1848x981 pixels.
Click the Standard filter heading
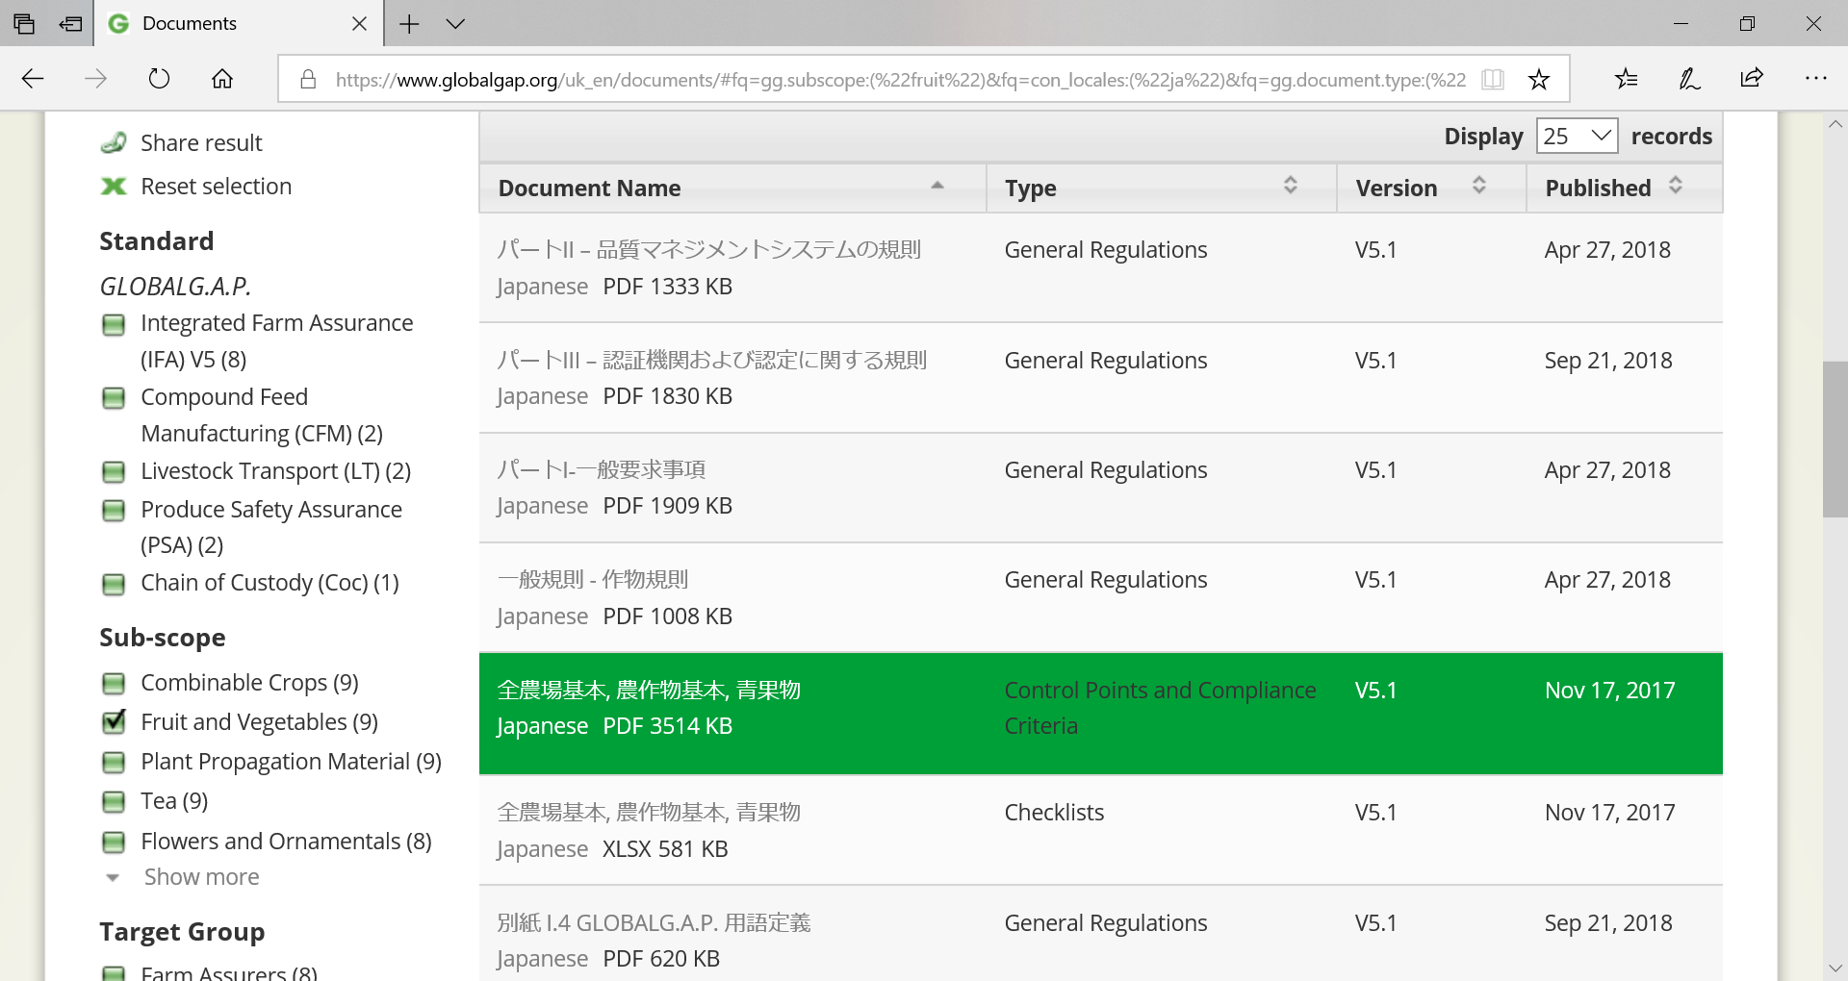(x=156, y=241)
